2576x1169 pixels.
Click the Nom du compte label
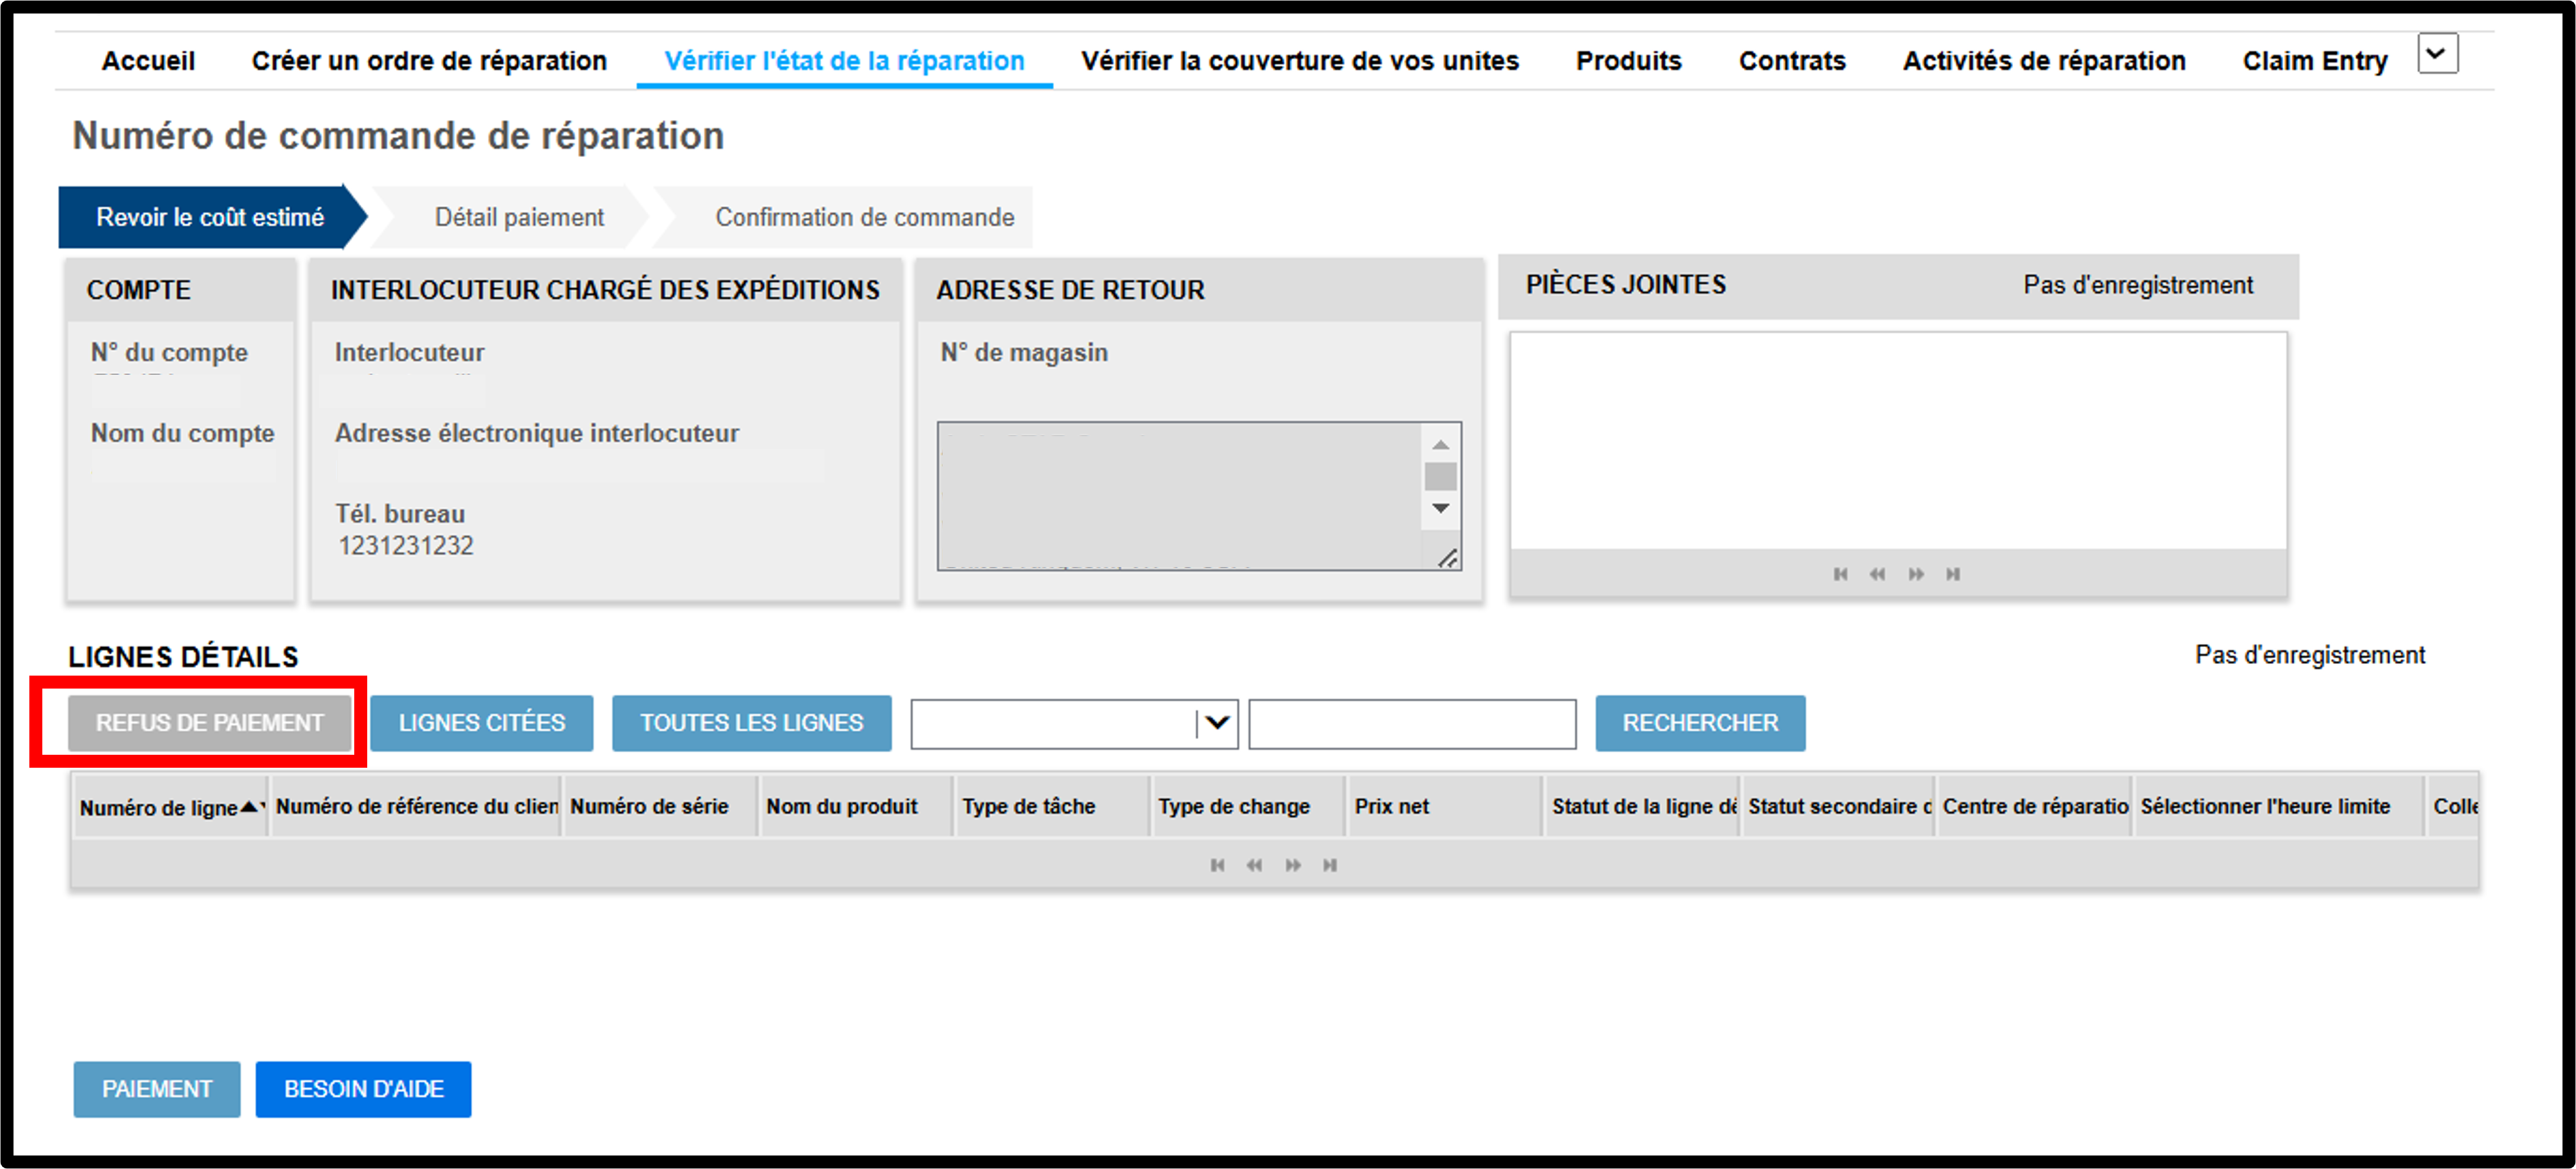tap(182, 433)
